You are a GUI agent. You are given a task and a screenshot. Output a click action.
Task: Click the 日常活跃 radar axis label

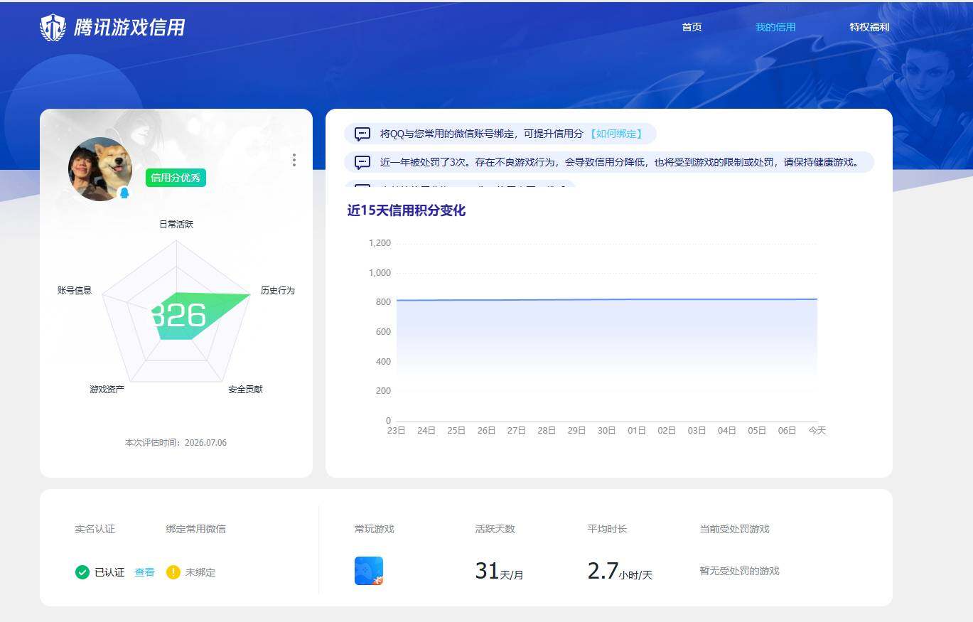click(x=176, y=224)
